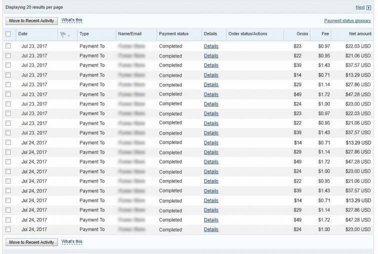Click $37.57 USD net amount for Jul 24
The height and width of the screenshot is (254, 378).
(x=358, y=190)
